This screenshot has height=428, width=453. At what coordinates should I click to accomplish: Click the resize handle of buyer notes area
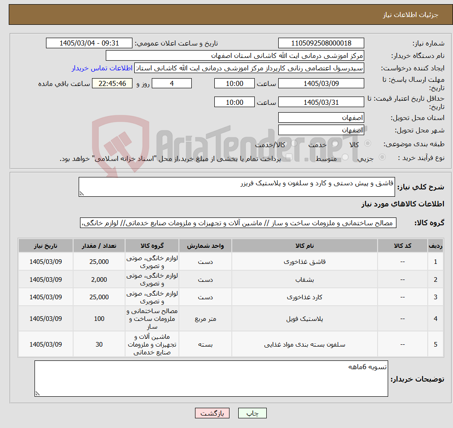point(37,394)
